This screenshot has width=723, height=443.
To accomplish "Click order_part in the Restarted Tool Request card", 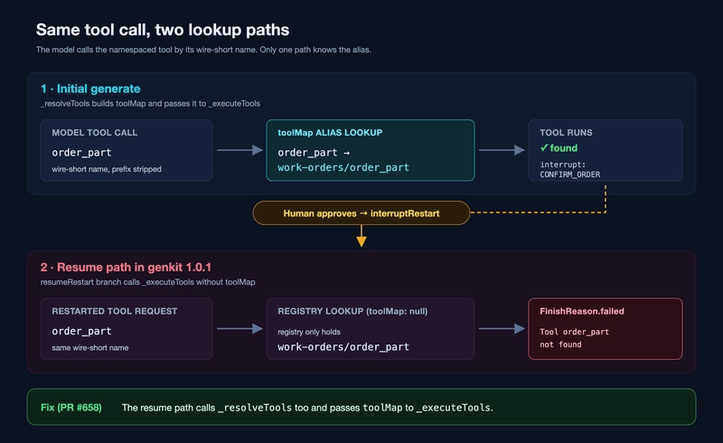I will tap(81, 331).
